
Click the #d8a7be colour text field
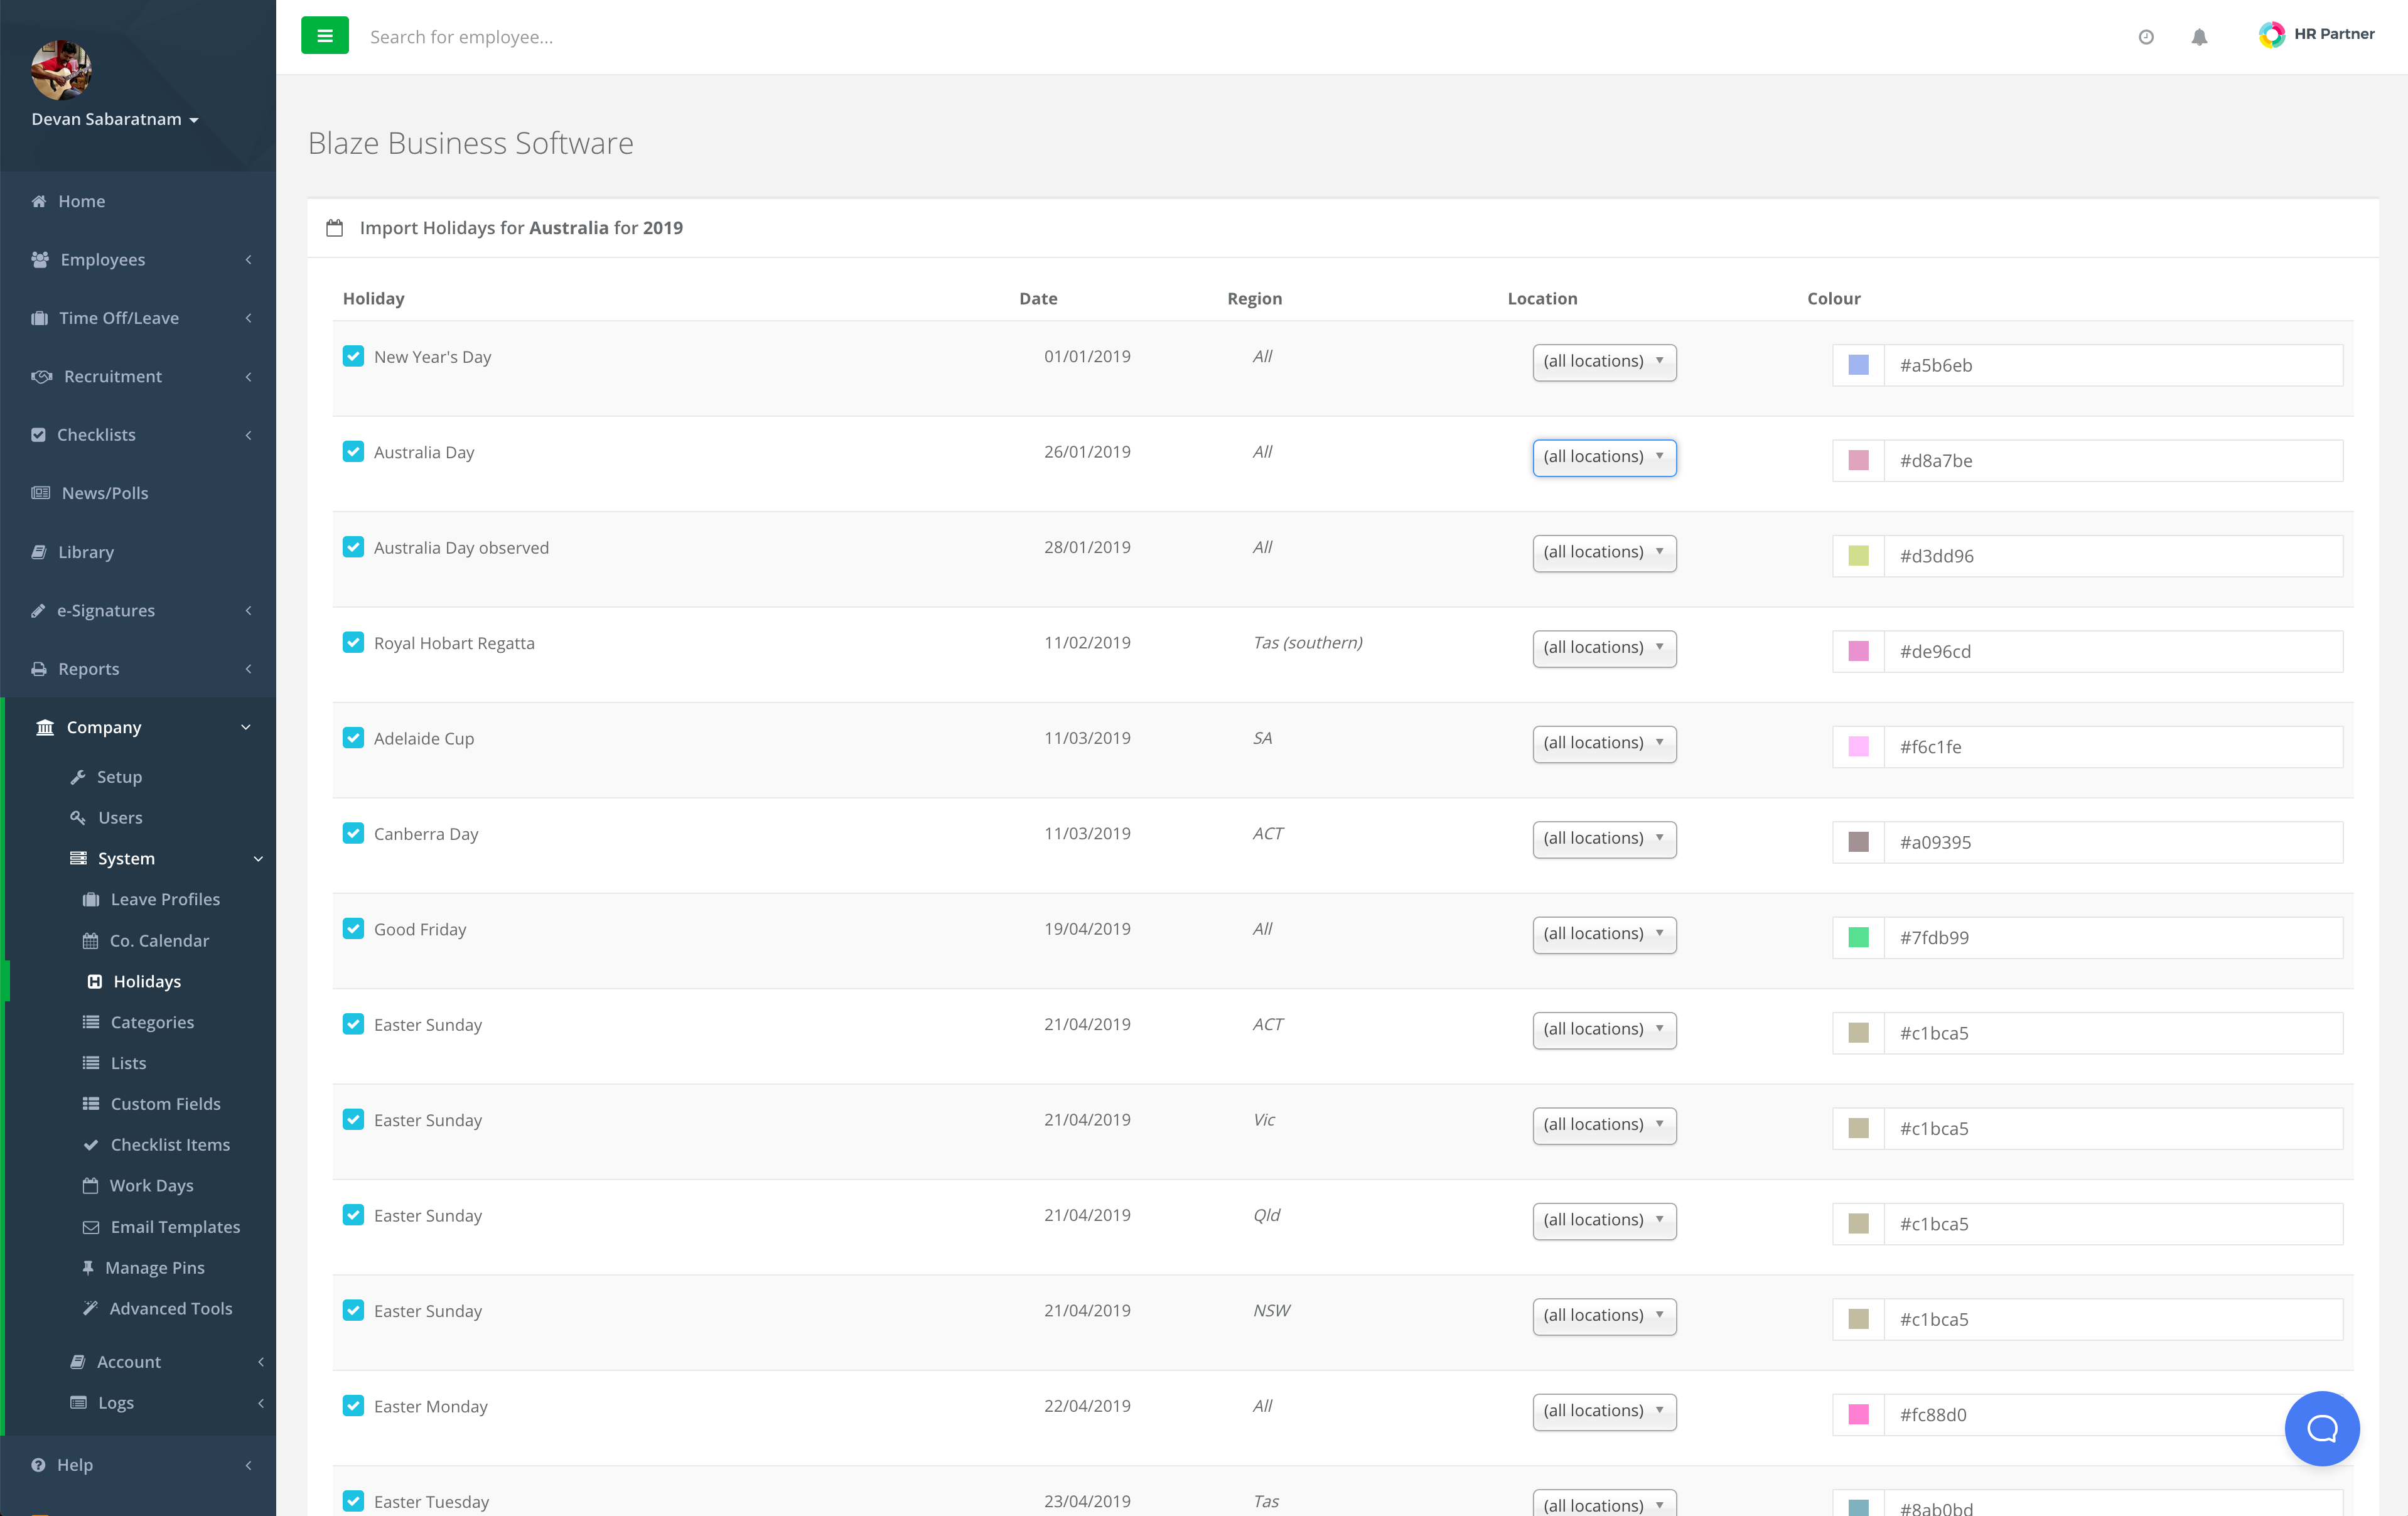point(2113,461)
